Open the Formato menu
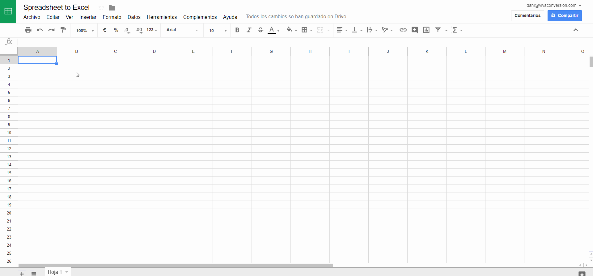Viewport: 593px width, 276px height. pos(112,17)
